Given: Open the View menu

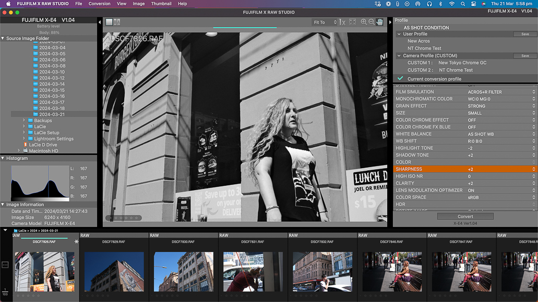Looking at the screenshot, I should 122,4.
